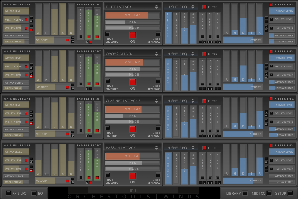Change the H-Shelf EQ type in the Clarinet row

pyautogui.click(x=193, y=101)
